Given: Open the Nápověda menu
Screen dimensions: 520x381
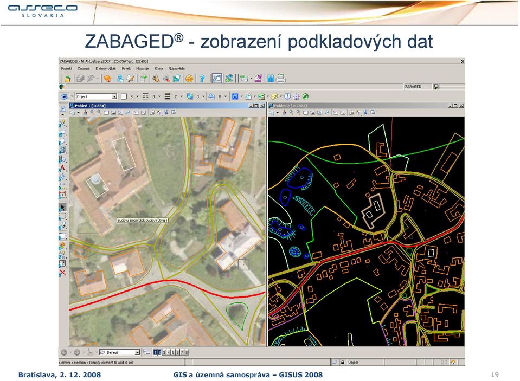Looking at the screenshot, I should tap(176, 69).
